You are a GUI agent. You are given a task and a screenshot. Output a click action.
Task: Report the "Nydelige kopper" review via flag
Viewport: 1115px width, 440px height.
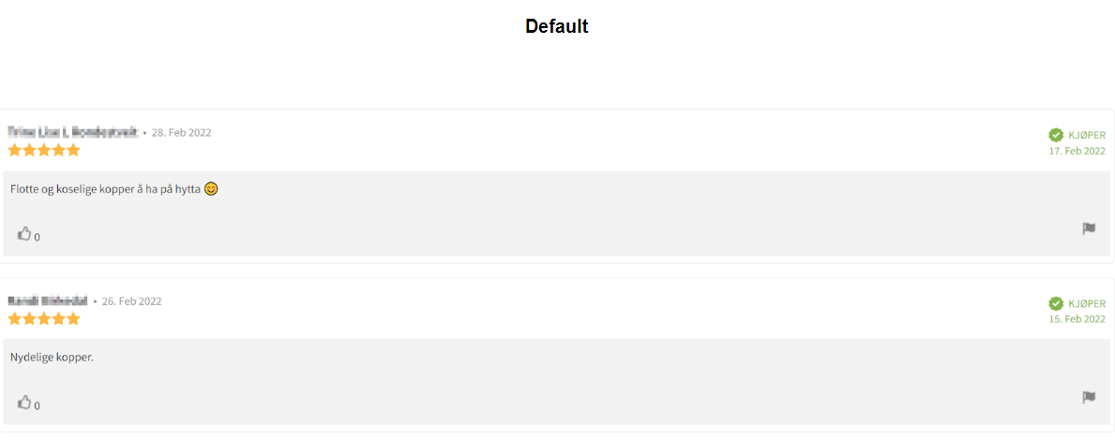[1089, 397]
